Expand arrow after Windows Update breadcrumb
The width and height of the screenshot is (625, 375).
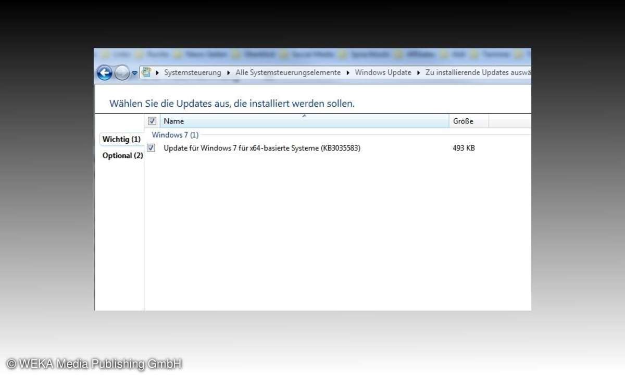[418, 73]
